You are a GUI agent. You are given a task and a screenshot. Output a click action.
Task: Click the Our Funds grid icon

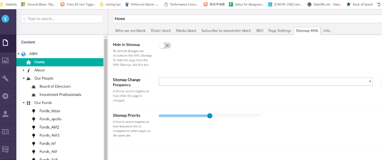pyautogui.click(x=28, y=103)
